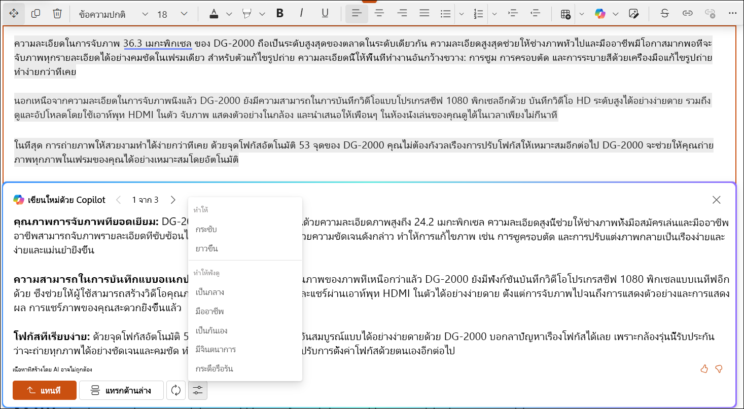This screenshot has width=744, height=409.
Task: Click the Copilot logo in rewrite panel
Action: coord(19,200)
